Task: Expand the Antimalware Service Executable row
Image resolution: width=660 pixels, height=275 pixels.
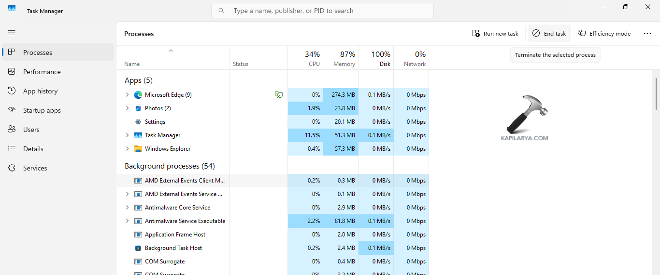Action: click(128, 221)
